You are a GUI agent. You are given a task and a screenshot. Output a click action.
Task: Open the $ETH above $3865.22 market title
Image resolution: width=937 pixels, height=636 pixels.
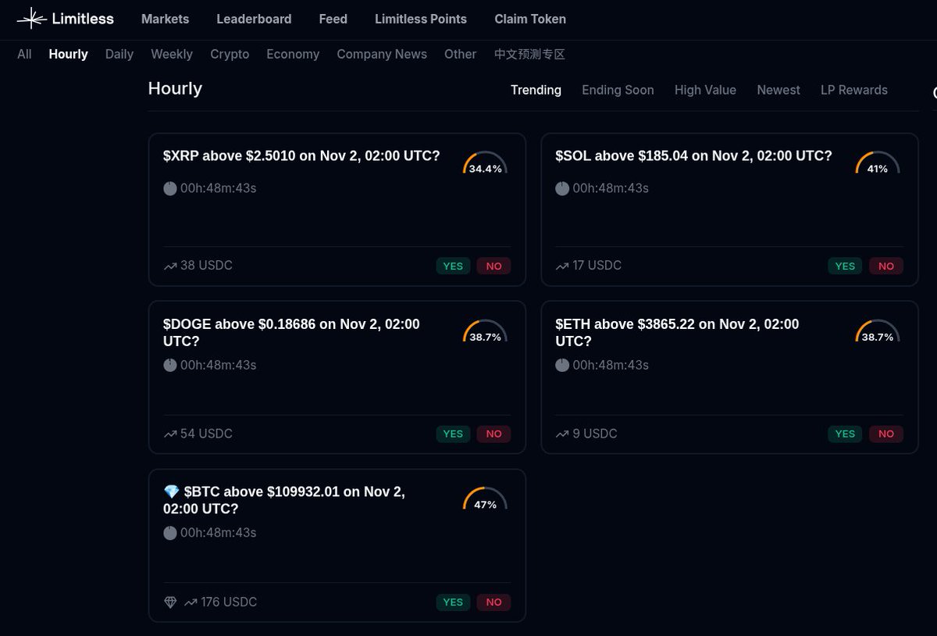pos(677,333)
